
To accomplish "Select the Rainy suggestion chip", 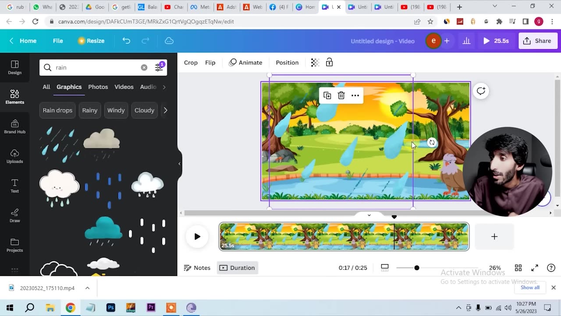I will 90,110.
